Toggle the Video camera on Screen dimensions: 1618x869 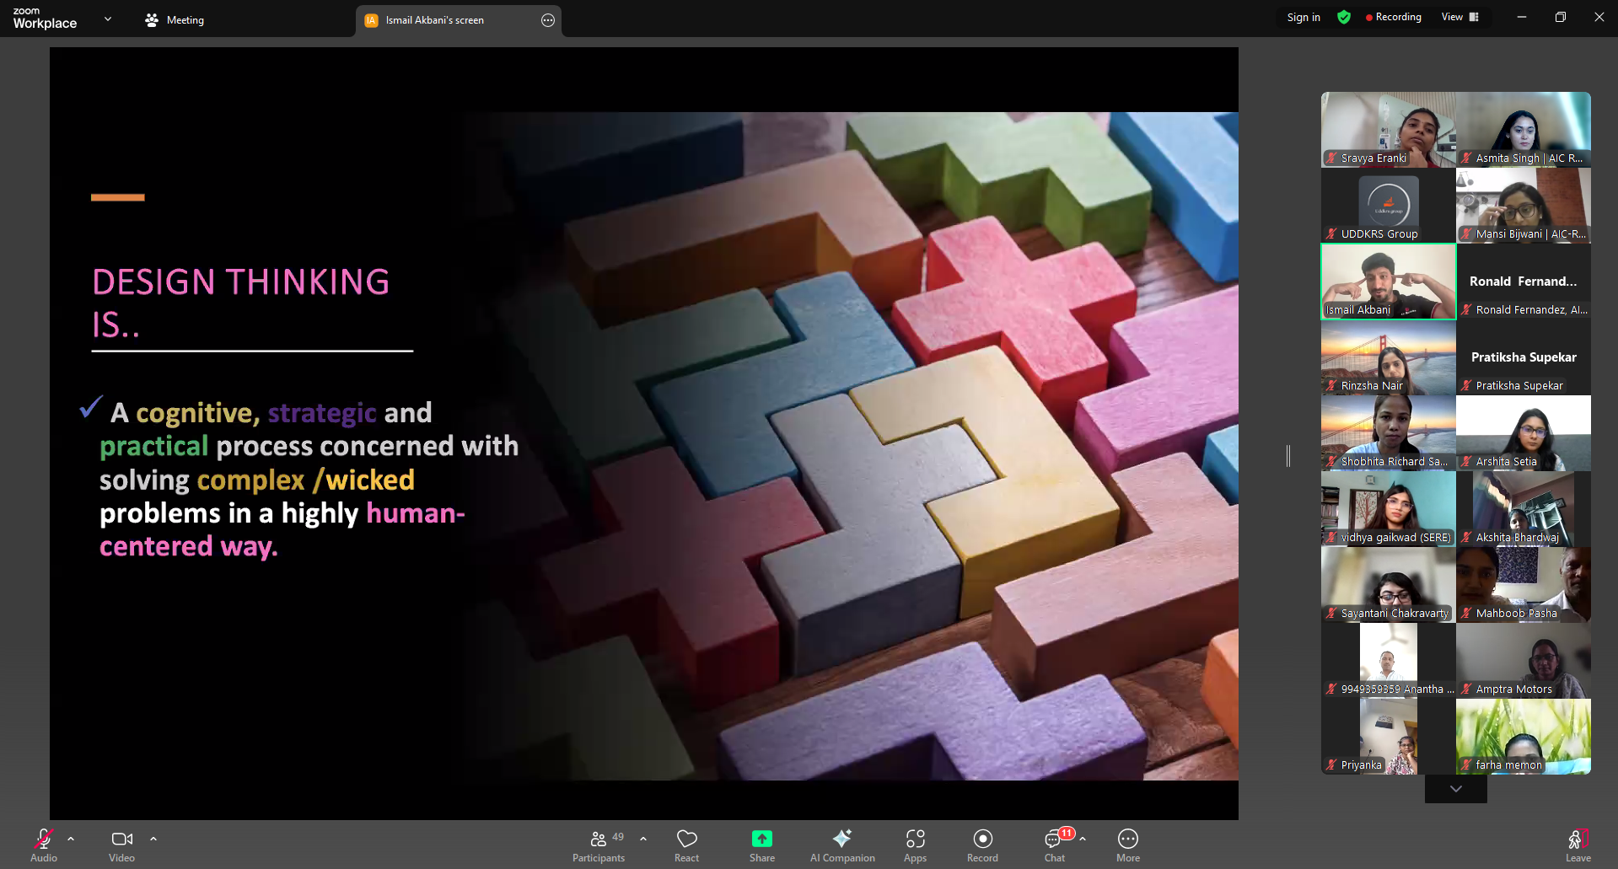[x=121, y=845]
